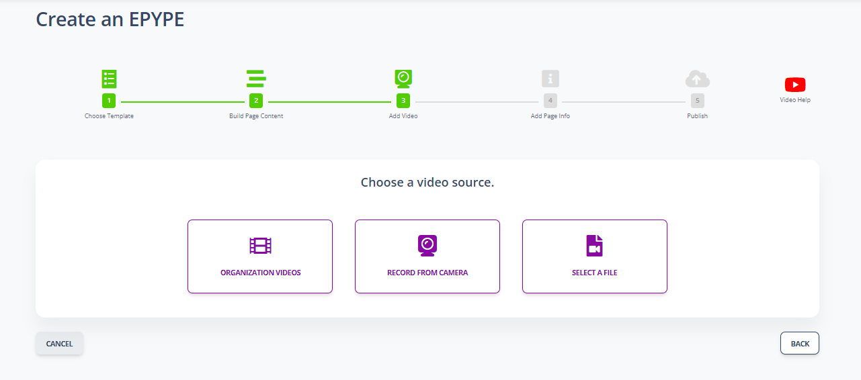Click the purple webcam record icon

coord(427,245)
